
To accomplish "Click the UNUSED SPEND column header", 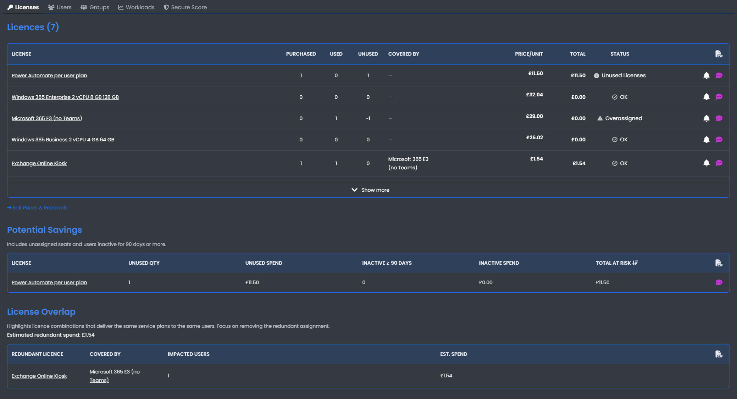I will click(x=264, y=263).
